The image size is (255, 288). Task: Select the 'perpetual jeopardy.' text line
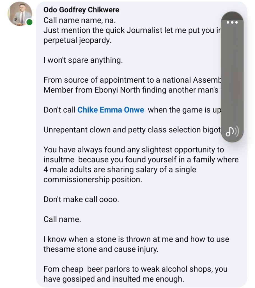click(x=77, y=40)
